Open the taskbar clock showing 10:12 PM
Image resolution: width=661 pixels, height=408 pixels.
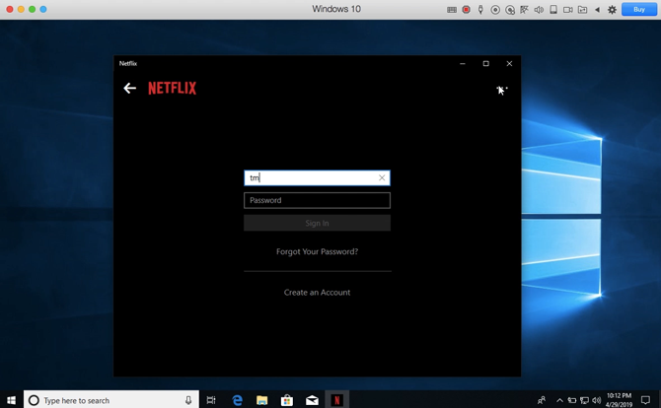pyautogui.click(x=619, y=400)
